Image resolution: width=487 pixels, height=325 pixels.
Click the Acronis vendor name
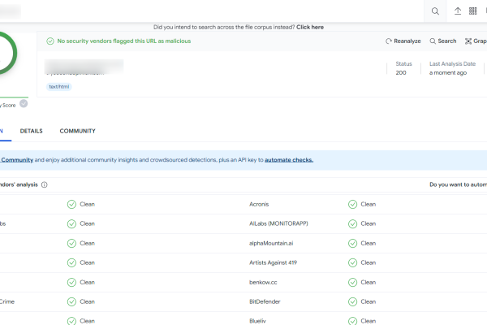pyautogui.click(x=259, y=204)
